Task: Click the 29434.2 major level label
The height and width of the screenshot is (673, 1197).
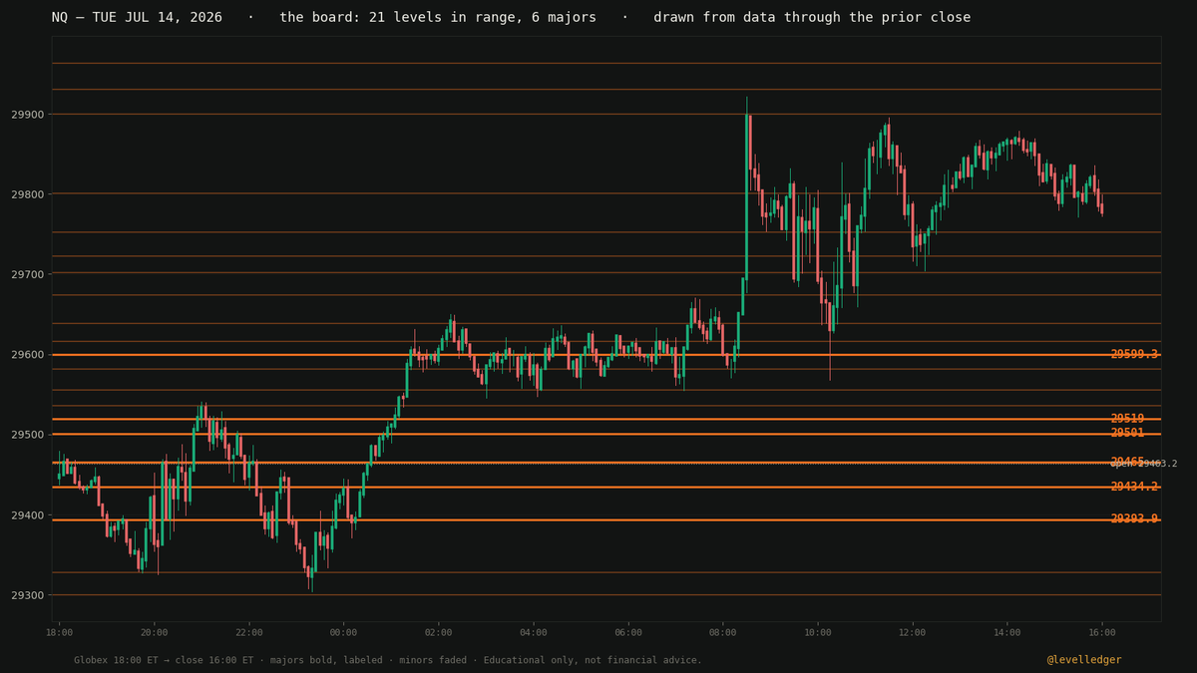Action: pos(1134,487)
